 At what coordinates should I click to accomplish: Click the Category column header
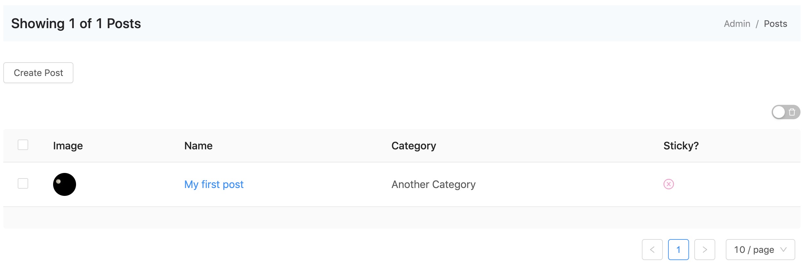click(x=414, y=146)
